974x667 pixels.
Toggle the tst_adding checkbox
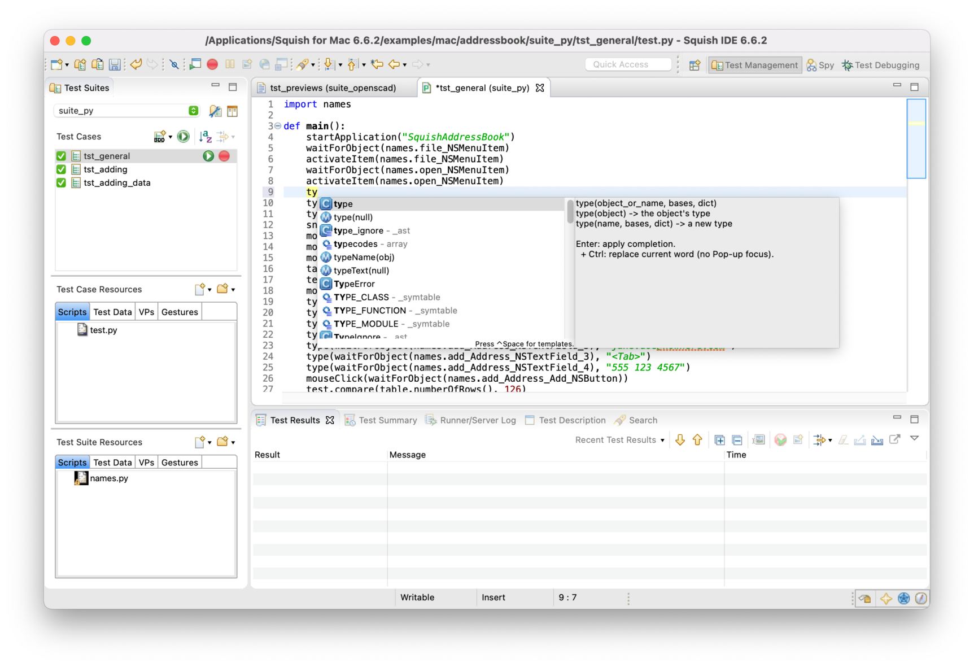coord(62,169)
